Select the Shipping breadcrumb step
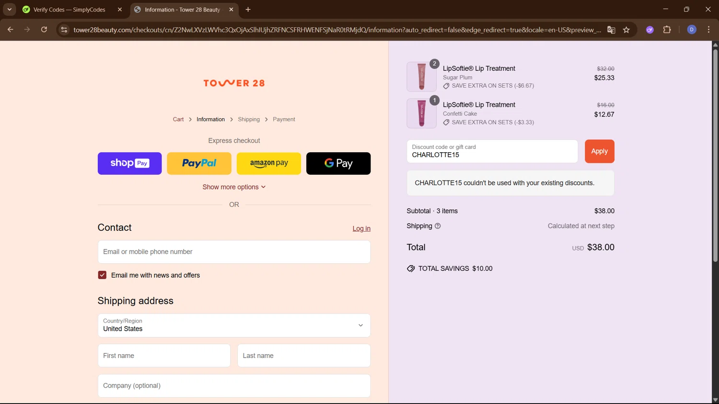 (x=249, y=119)
